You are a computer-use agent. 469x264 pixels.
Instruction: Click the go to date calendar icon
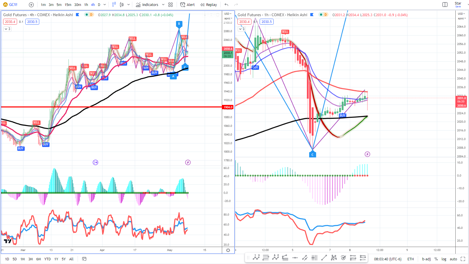84,259
